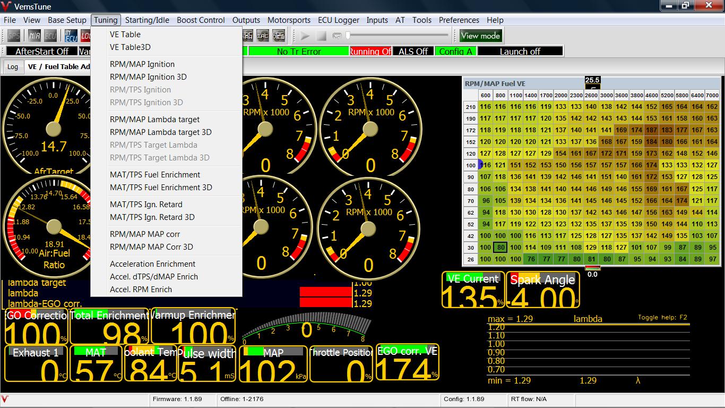Click the blue IN ECU icon

point(71,36)
